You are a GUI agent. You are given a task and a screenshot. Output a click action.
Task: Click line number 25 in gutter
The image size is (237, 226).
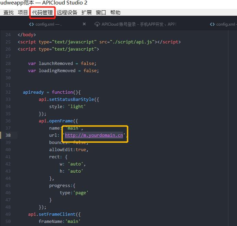(x=8, y=42)
